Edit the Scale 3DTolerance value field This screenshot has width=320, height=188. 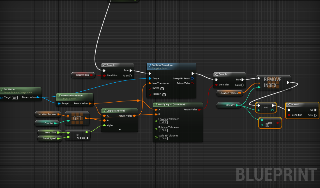click(x=164, y=138)
